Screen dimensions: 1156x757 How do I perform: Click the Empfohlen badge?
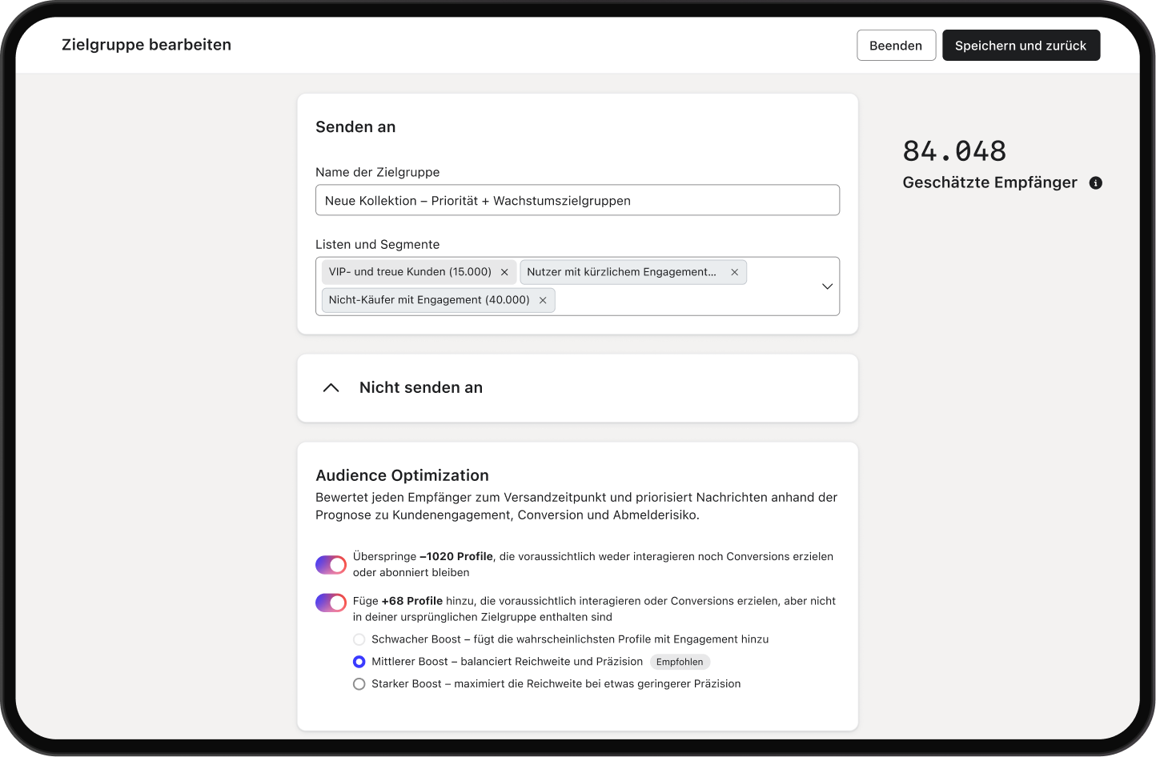(x=680, y=662)
